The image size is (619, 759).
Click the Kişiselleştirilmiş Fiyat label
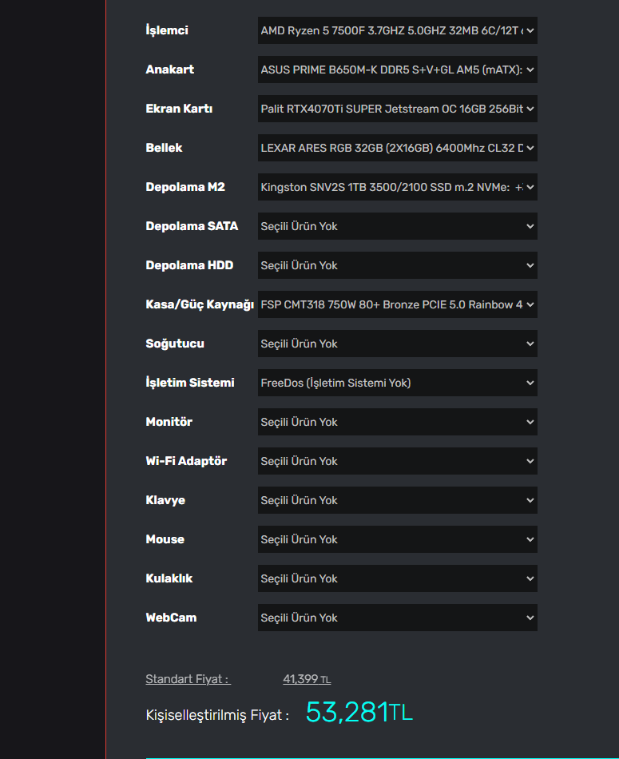click(x=217, y=715)
